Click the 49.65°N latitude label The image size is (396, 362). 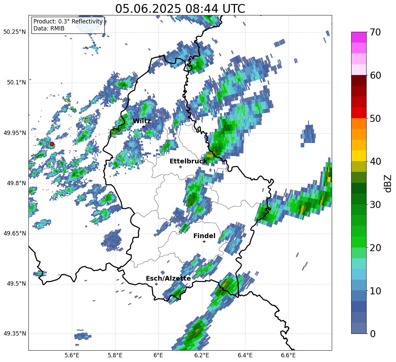(x=15, y=233)
